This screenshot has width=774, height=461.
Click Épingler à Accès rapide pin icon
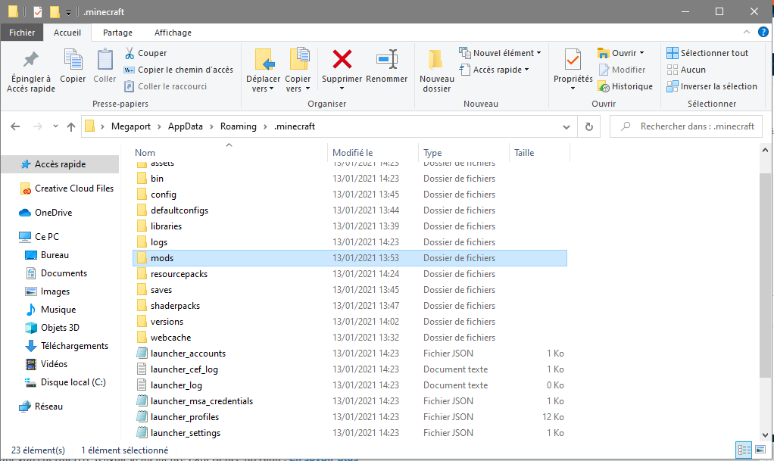tap(31, 60)
